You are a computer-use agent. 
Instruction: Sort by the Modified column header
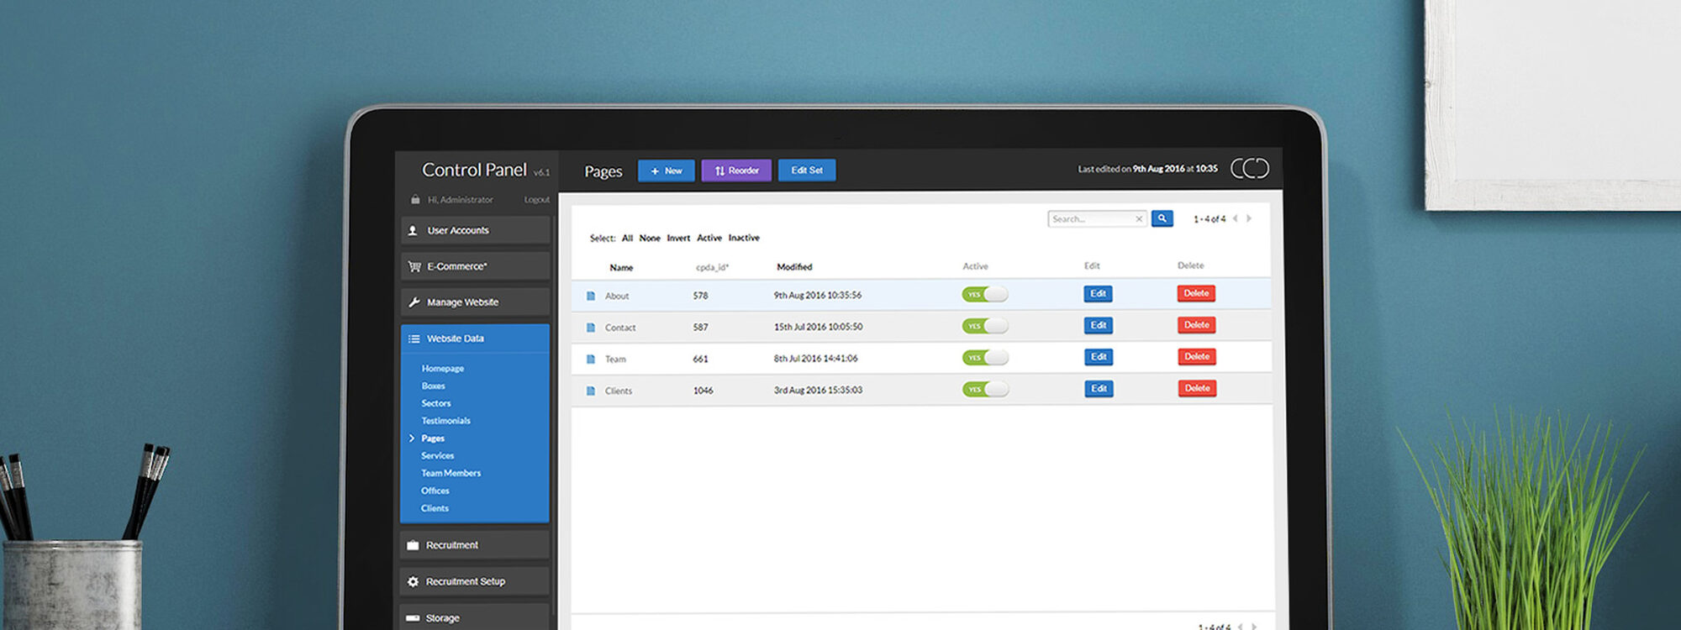(x=794, y=267)
